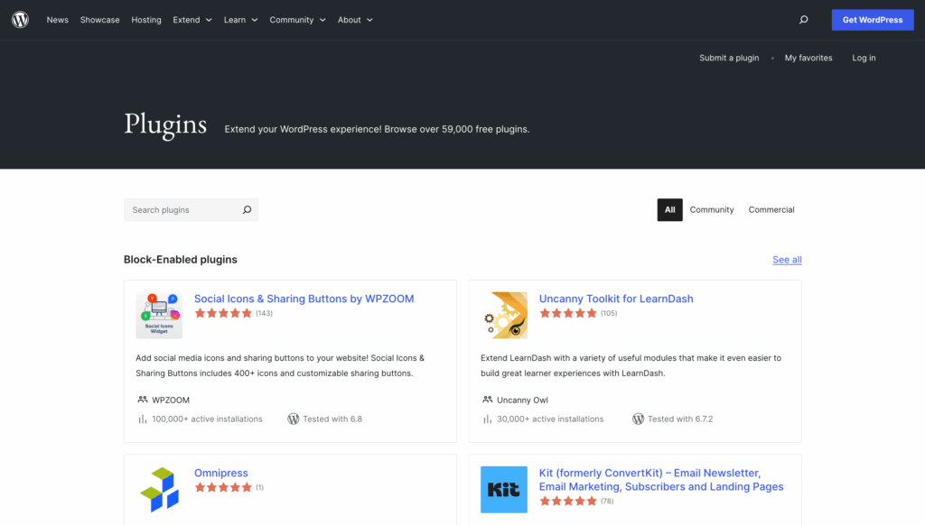Switch filter to Commercial plugins
Image resolution: width=925 pixels, height=525 pixels.
[771, 209]
